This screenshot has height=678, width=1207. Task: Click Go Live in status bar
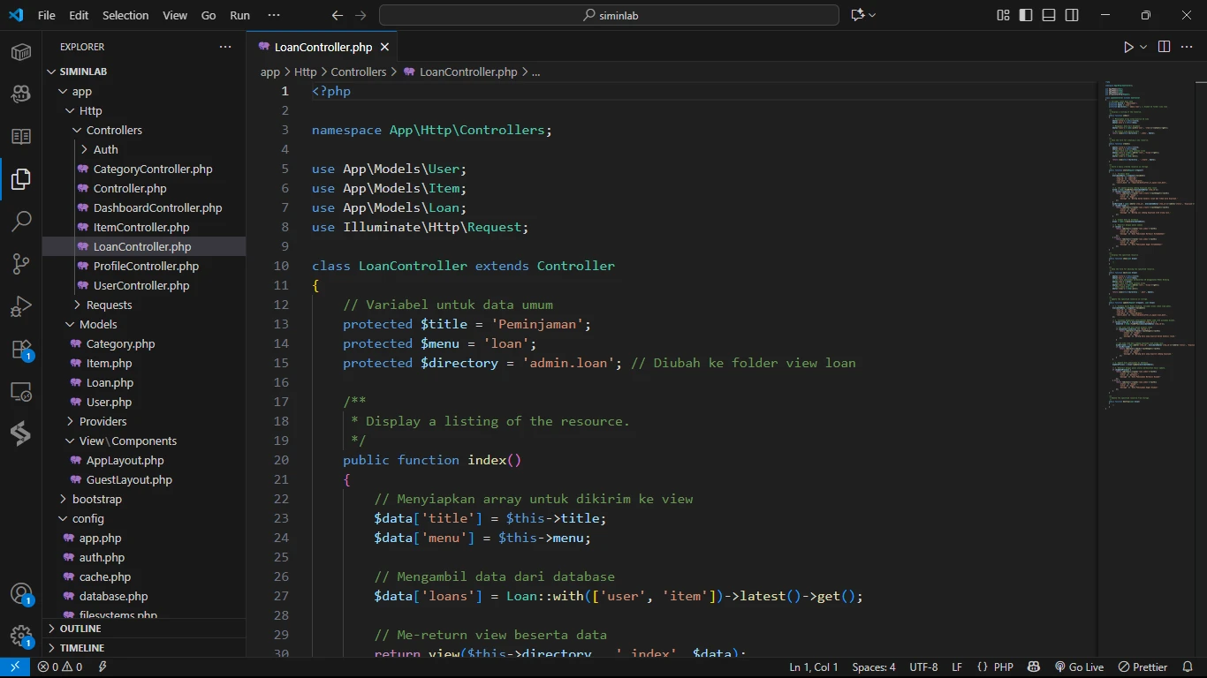coord(1079,667)
